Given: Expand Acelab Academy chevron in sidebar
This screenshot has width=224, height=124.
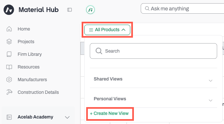Looking at the screenshot, I should [x=67, y=117].
